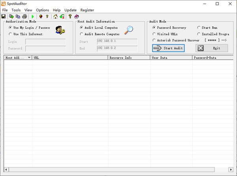Open the Tools menu

(x=16, y=10)
